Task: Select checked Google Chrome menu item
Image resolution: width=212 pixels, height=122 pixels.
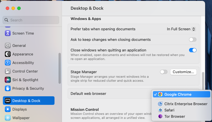Action: [x=182, y=94]
